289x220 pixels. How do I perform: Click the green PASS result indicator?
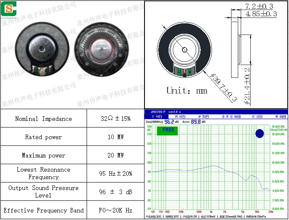pyautogui.click(x=167, y=130)
